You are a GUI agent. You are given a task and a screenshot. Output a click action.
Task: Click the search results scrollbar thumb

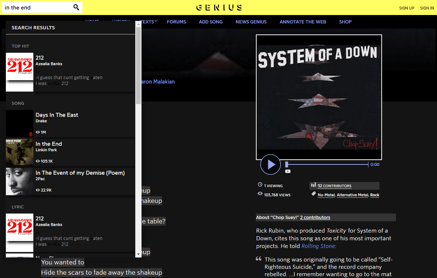point(138,66)
